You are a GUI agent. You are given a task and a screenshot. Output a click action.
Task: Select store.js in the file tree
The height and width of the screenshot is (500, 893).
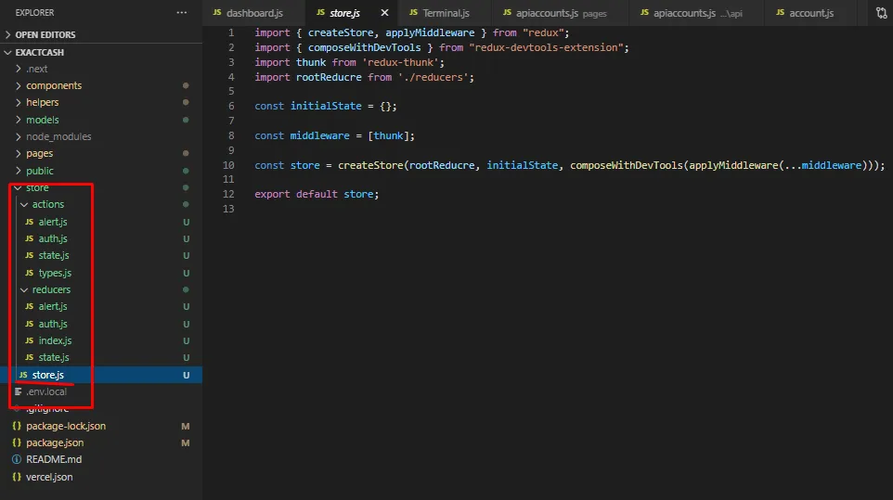(x=101, y=375)
